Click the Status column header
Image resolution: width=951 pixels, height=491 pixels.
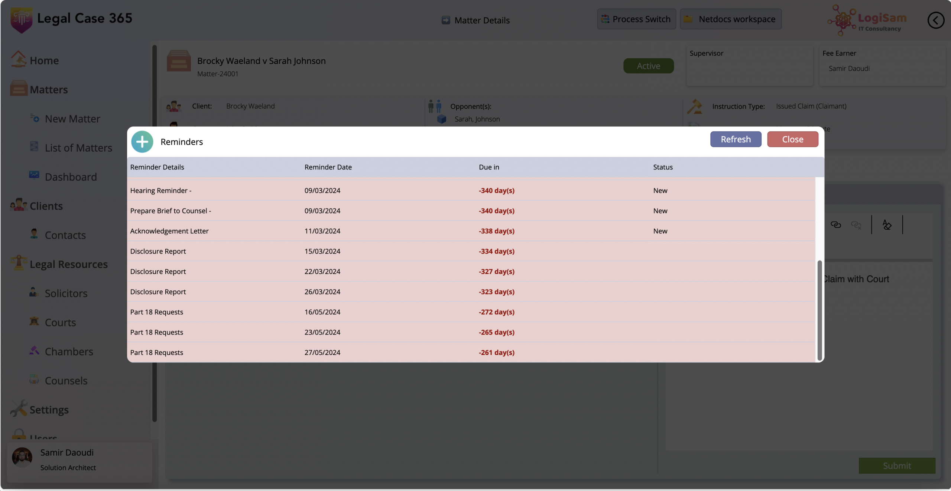(663, 167)
